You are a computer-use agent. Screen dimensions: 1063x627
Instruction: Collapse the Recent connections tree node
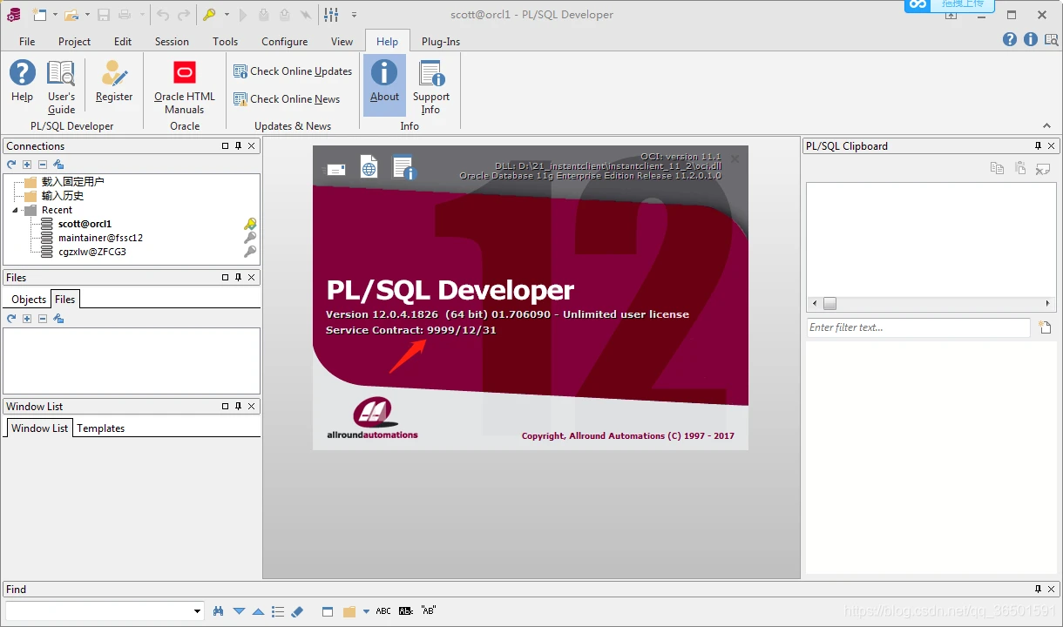coord(16,210)
